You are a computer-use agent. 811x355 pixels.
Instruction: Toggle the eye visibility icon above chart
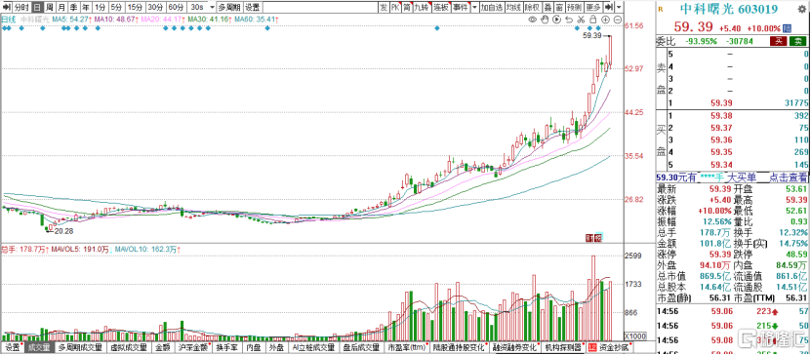point(532,20)
